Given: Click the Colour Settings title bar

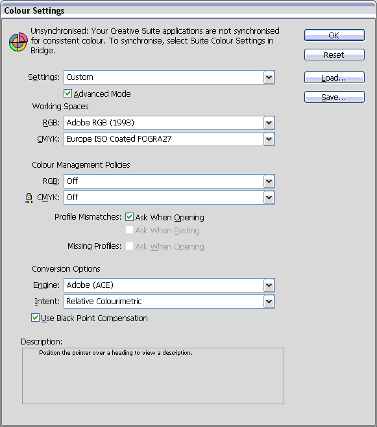Looking at the screenshot, I should pyautogui.click(x=188, y=10).
